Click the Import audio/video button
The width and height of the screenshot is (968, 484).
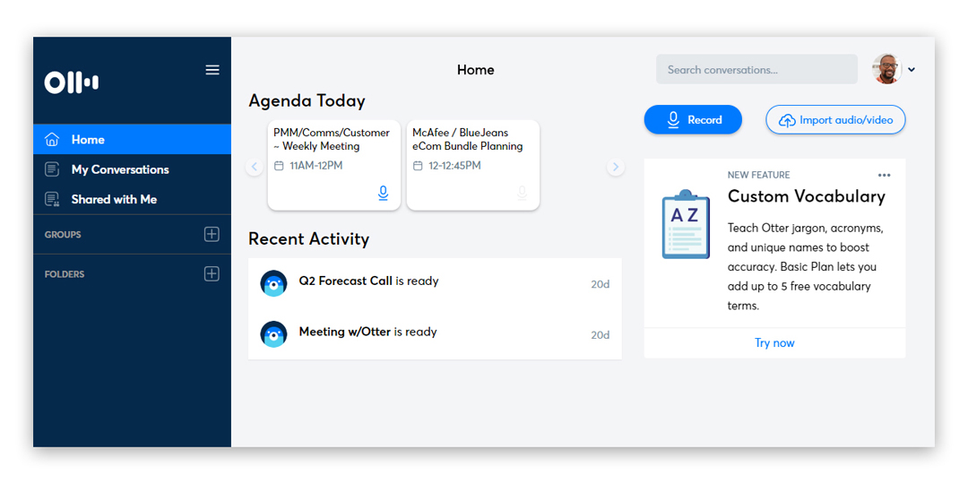(836, 120)
